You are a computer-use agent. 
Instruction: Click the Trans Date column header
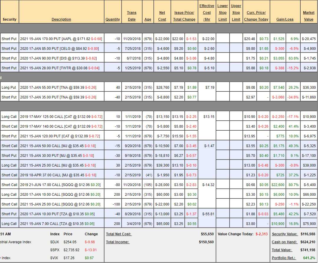[x=132, y=16]
